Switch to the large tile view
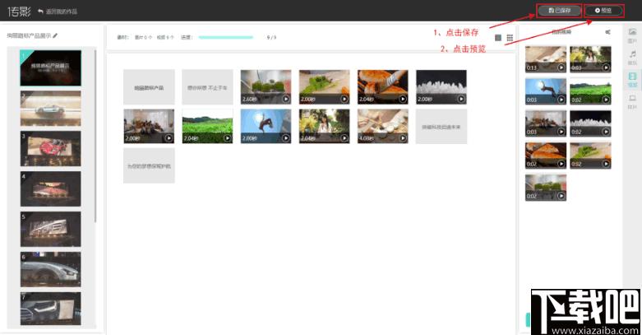The width and height of the screenshot is (642, 335). [498, 38]
